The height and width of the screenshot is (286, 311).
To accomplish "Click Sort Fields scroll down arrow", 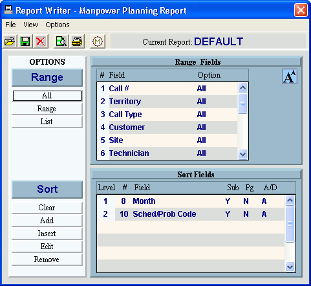I will (290, 267).
